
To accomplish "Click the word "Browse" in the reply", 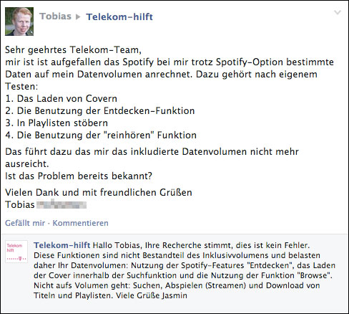I will pyautogui.click(x=314, y=275).
